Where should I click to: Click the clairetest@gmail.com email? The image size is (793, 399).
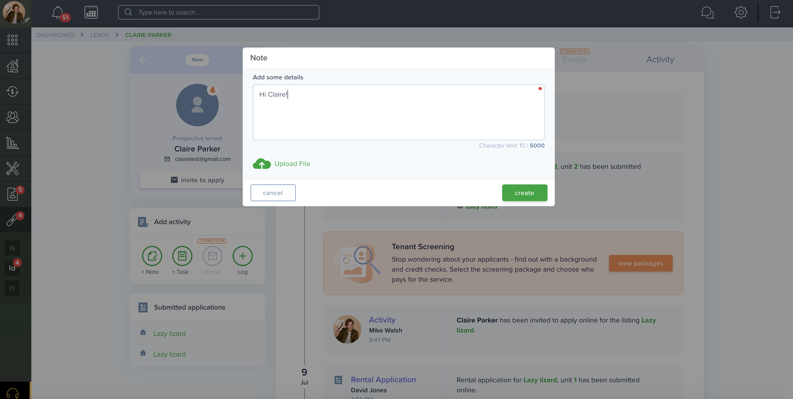pyautogui.click(x=202, y=159)
